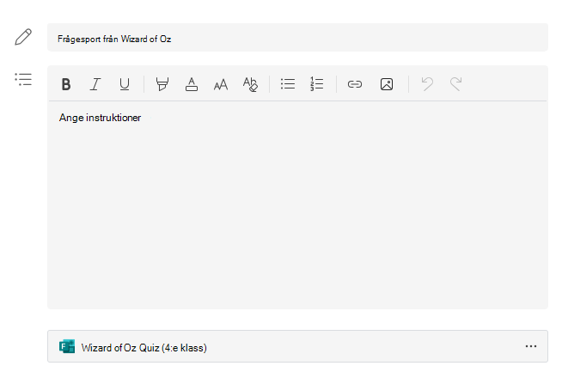Open more options for attached quiz
This screenshot has height=372, width=562.
[531, 346]
